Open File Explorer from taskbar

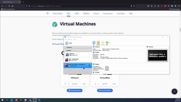tap(25, 100)
